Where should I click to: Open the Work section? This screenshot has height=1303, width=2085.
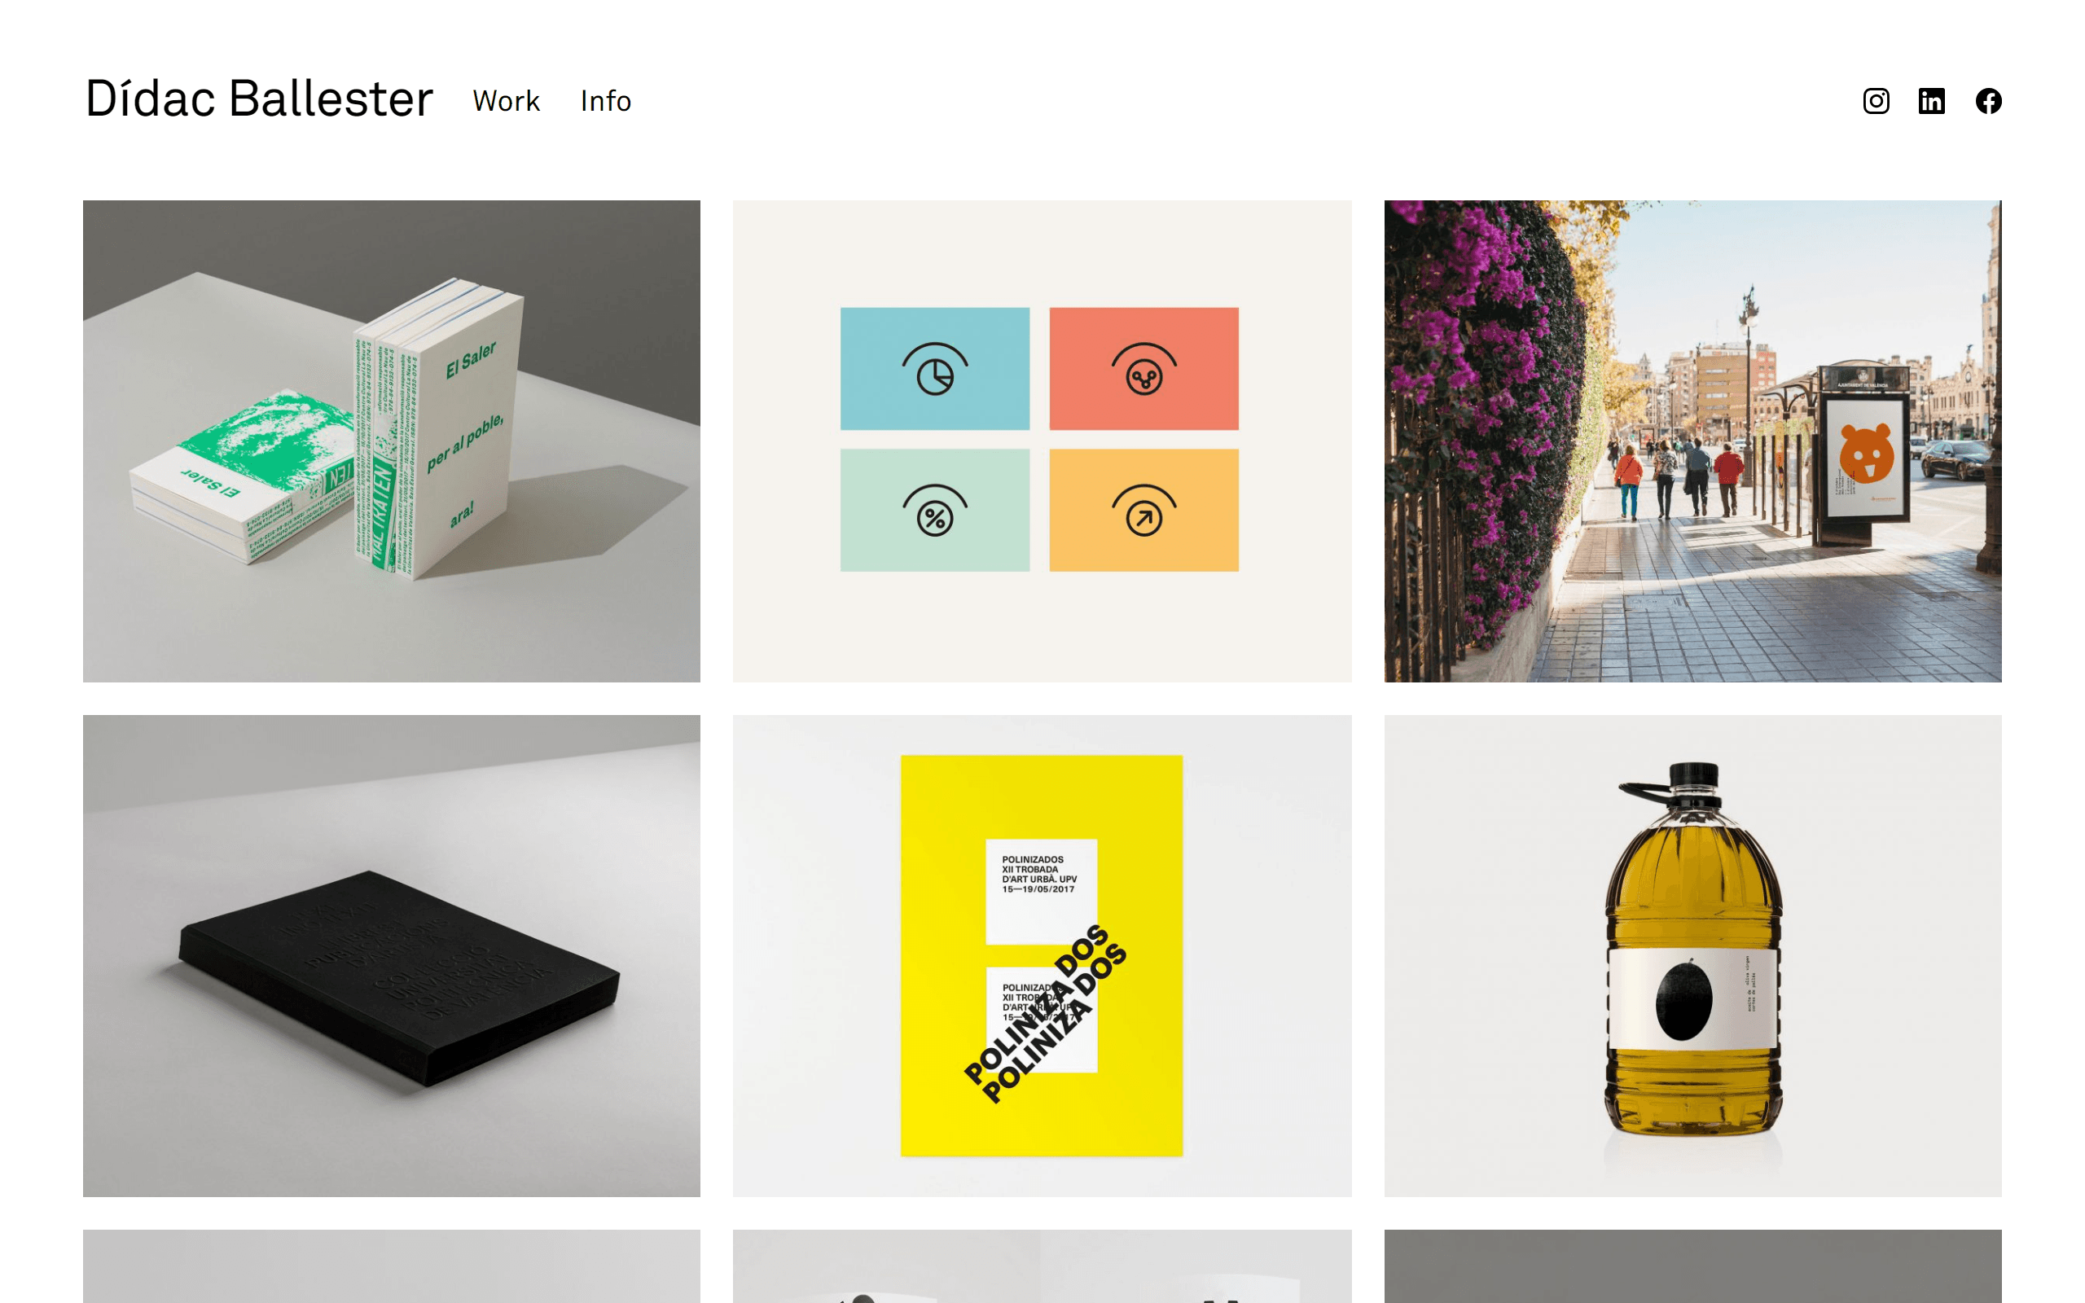pos(509,101)
